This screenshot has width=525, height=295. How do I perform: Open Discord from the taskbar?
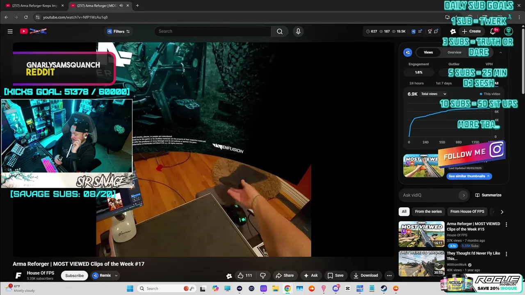336,288
